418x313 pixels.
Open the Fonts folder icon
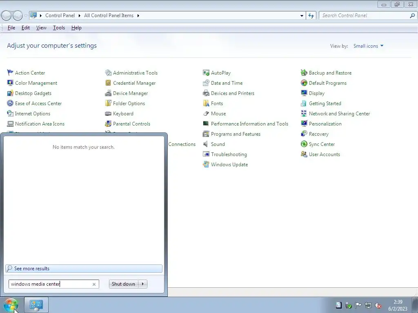click(206, 103)
